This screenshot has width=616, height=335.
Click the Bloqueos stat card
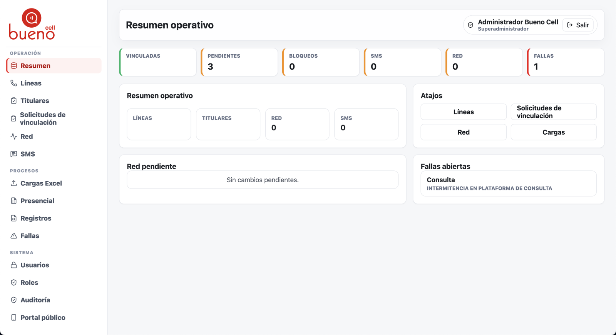pyautogui.click(x=321, y=62)
